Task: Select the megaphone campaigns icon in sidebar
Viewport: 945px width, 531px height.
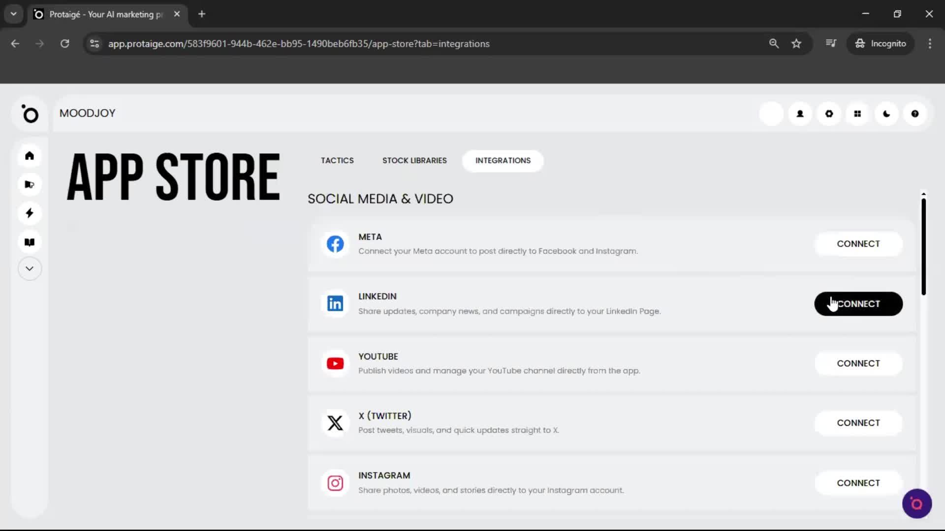Action: click(x=30, y=184)
